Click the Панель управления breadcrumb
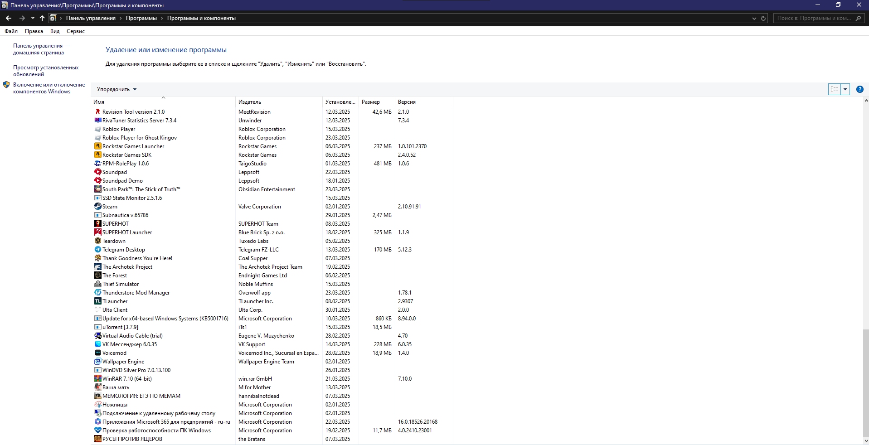Screen dimensions: 869x445 click(x=91, y=18)
